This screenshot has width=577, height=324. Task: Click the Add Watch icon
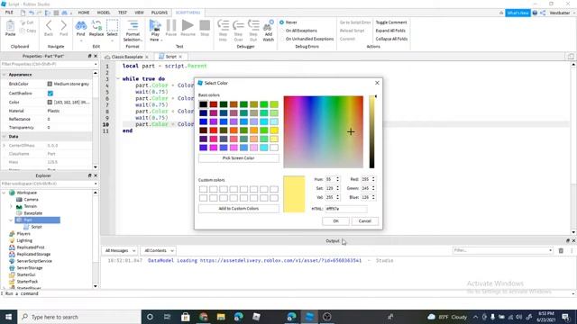[269, 26]
